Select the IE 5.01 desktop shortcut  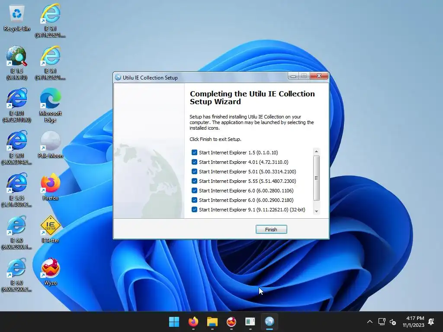point(17,147)
